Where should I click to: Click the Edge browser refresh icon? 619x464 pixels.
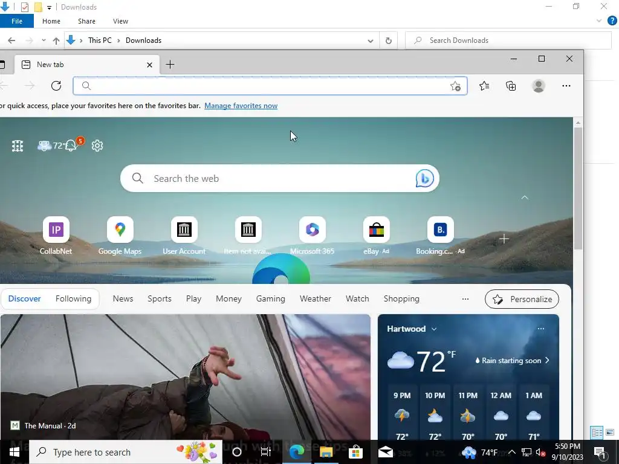56,86
